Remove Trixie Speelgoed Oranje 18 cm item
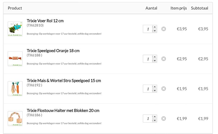Viewport: 218px width, 134px height. point(164,59)
